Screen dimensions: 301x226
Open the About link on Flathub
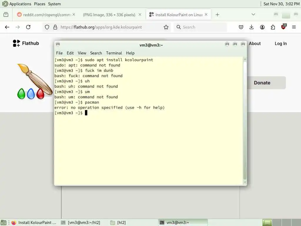255,44
